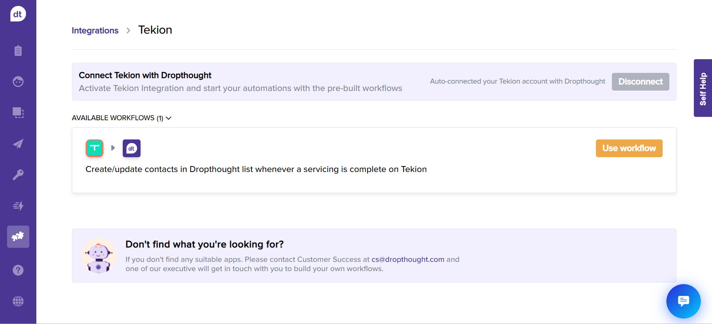Screen dimensions: 712x324
Task: Select the puzzle piece integrations icon
Action: [18, 237]
